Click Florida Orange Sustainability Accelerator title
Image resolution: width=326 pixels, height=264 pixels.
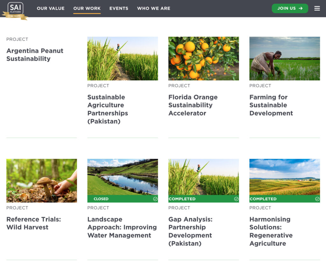[x=193, y=105]
